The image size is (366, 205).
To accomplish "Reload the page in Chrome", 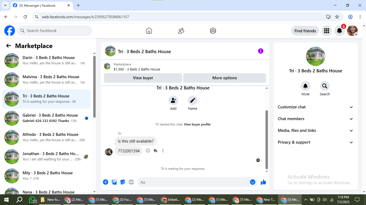I will coord(25,17).
